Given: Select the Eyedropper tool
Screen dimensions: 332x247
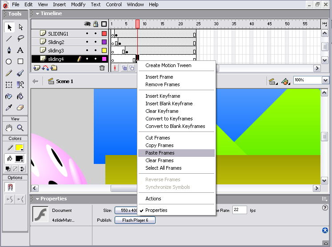Looking at the screenshot, I should click(9, 108).
